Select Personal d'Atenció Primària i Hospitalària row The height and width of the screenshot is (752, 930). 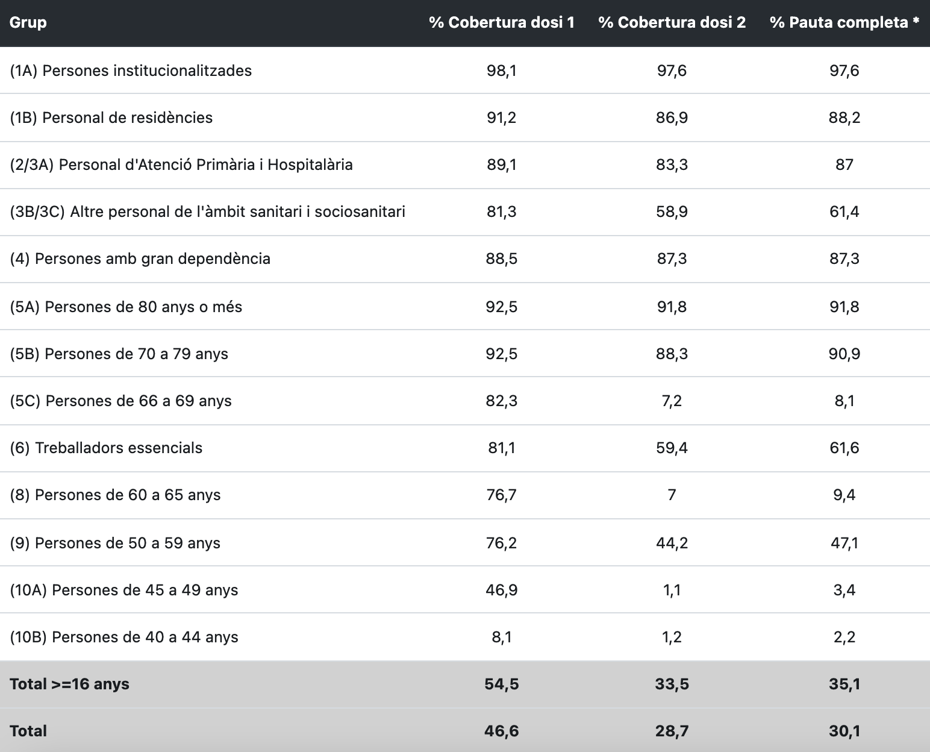[x=181, y=164]
